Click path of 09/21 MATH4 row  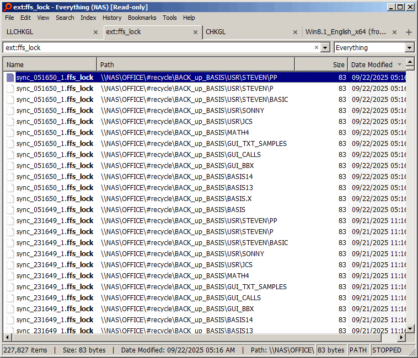click(175, 276)
